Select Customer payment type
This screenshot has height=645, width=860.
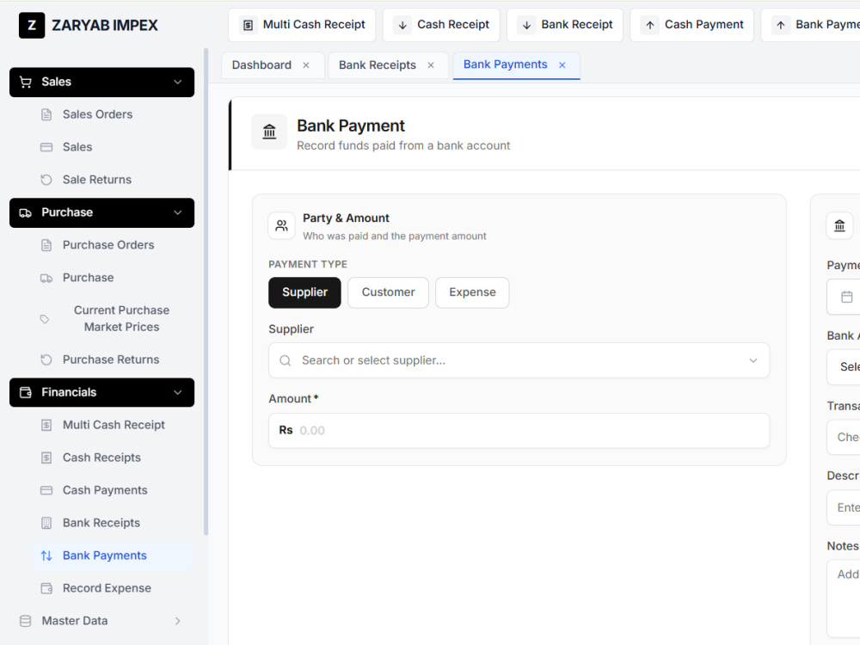point(388,292)
